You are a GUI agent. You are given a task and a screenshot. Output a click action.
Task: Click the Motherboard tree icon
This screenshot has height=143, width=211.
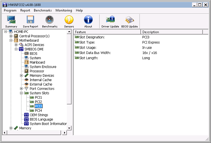16,41
